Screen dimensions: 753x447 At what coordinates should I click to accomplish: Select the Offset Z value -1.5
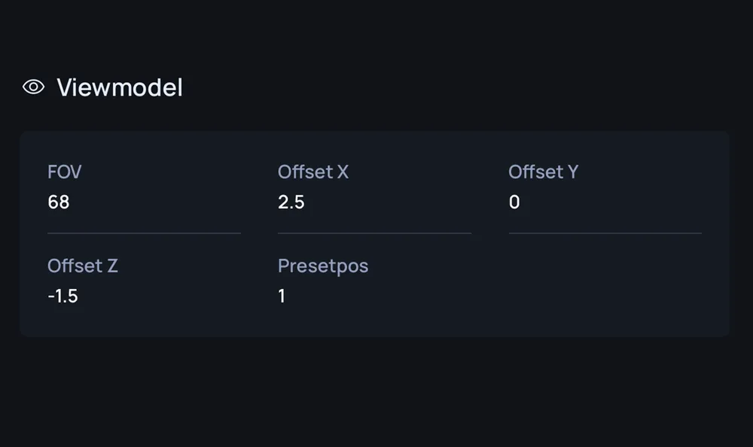pyautogui.click(x=63, y=296)
